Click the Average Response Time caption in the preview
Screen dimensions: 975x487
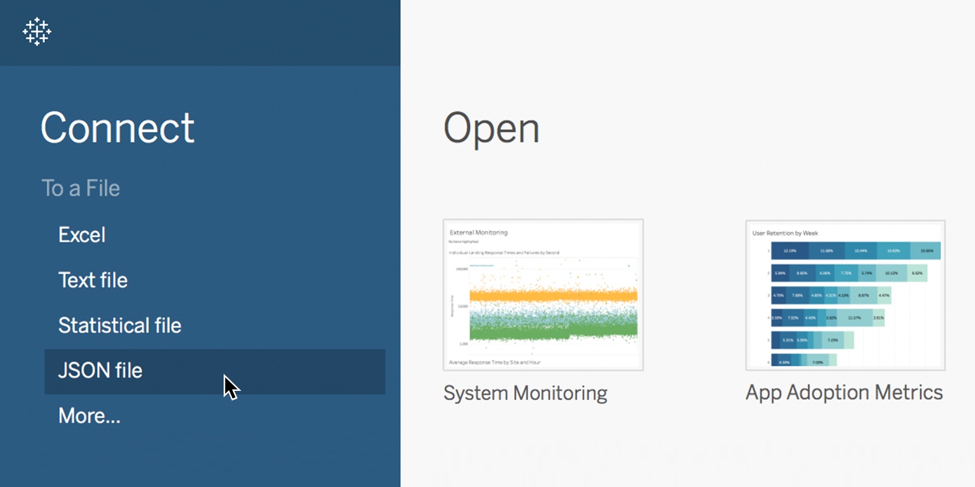click(x=494, y=362)
